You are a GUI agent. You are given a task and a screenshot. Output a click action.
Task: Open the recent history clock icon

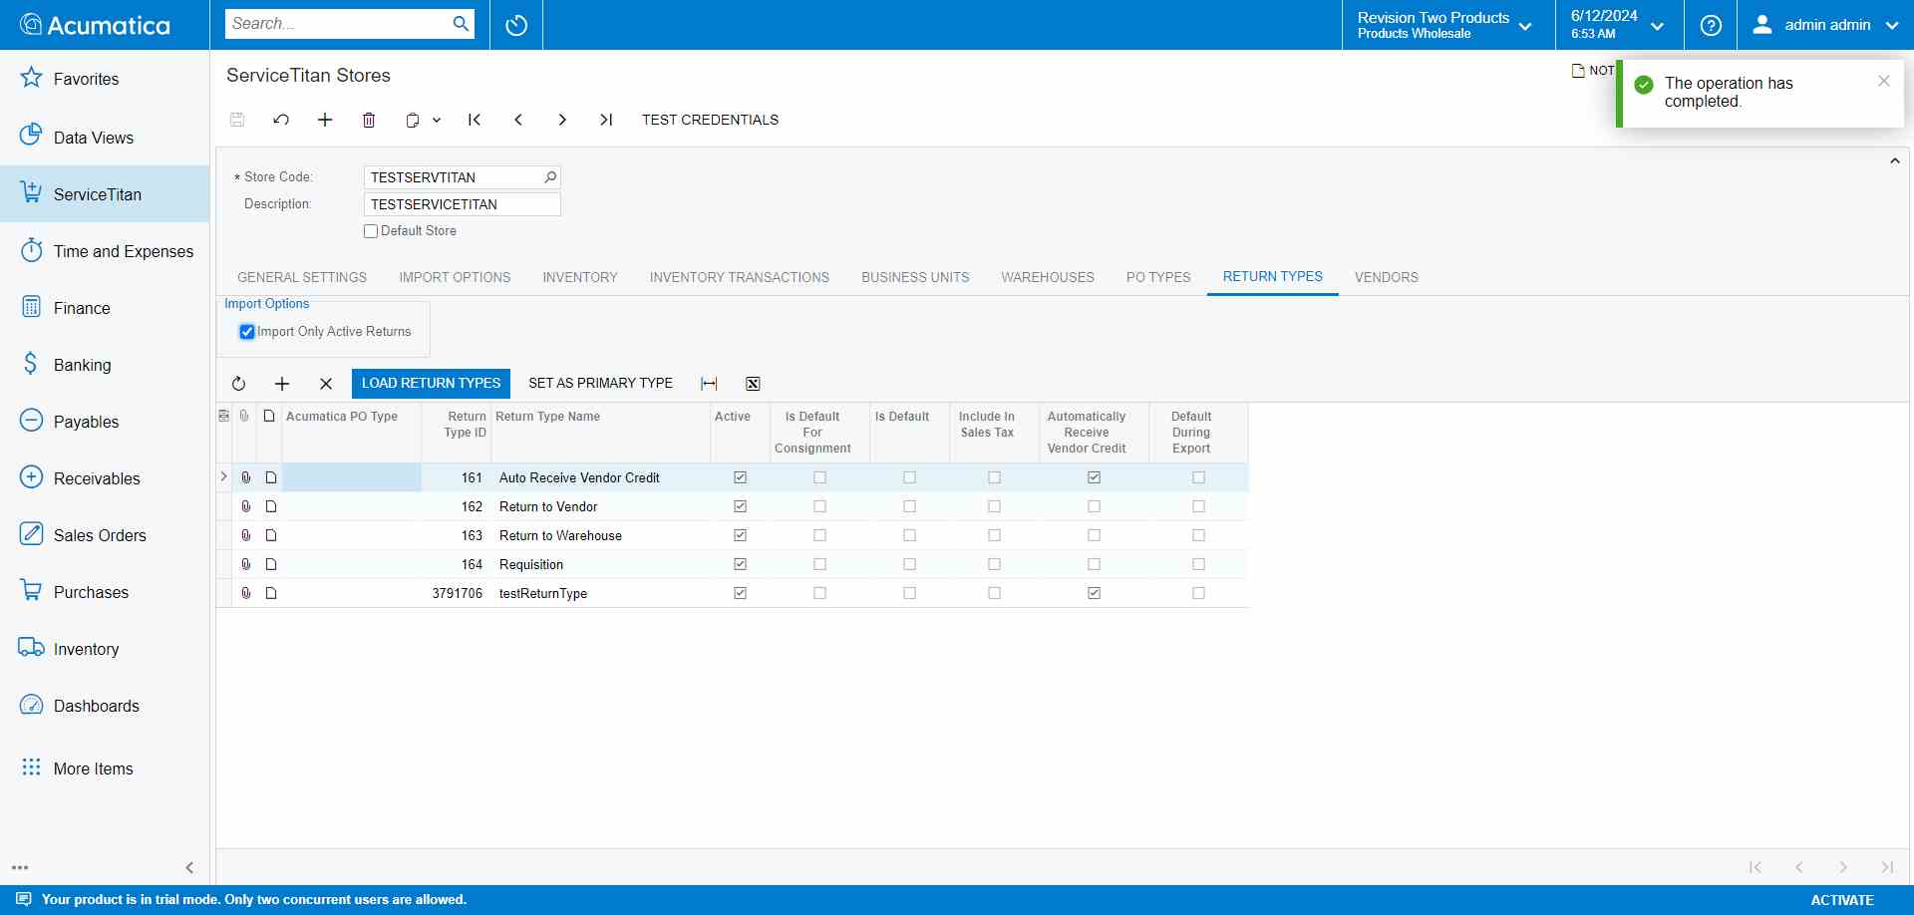click(516, 25)
